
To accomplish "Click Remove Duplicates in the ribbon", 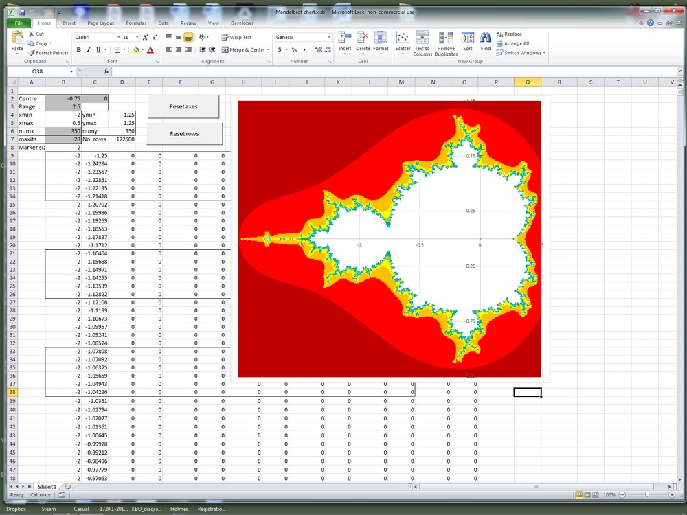I will (446, 41).
